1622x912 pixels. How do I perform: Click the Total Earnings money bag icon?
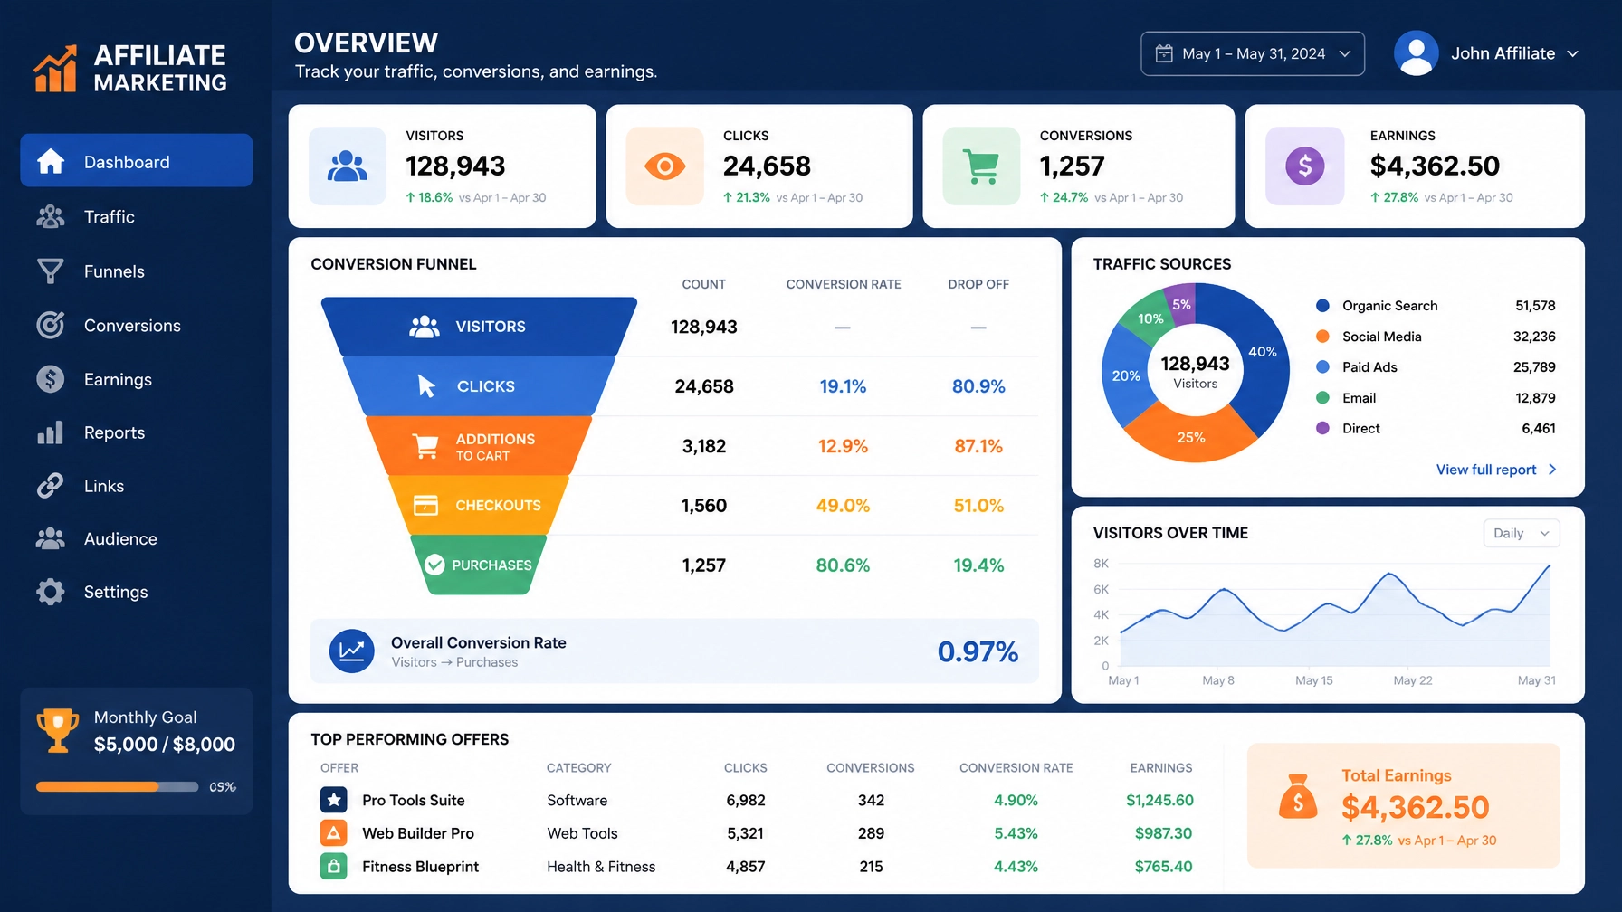1298,797
